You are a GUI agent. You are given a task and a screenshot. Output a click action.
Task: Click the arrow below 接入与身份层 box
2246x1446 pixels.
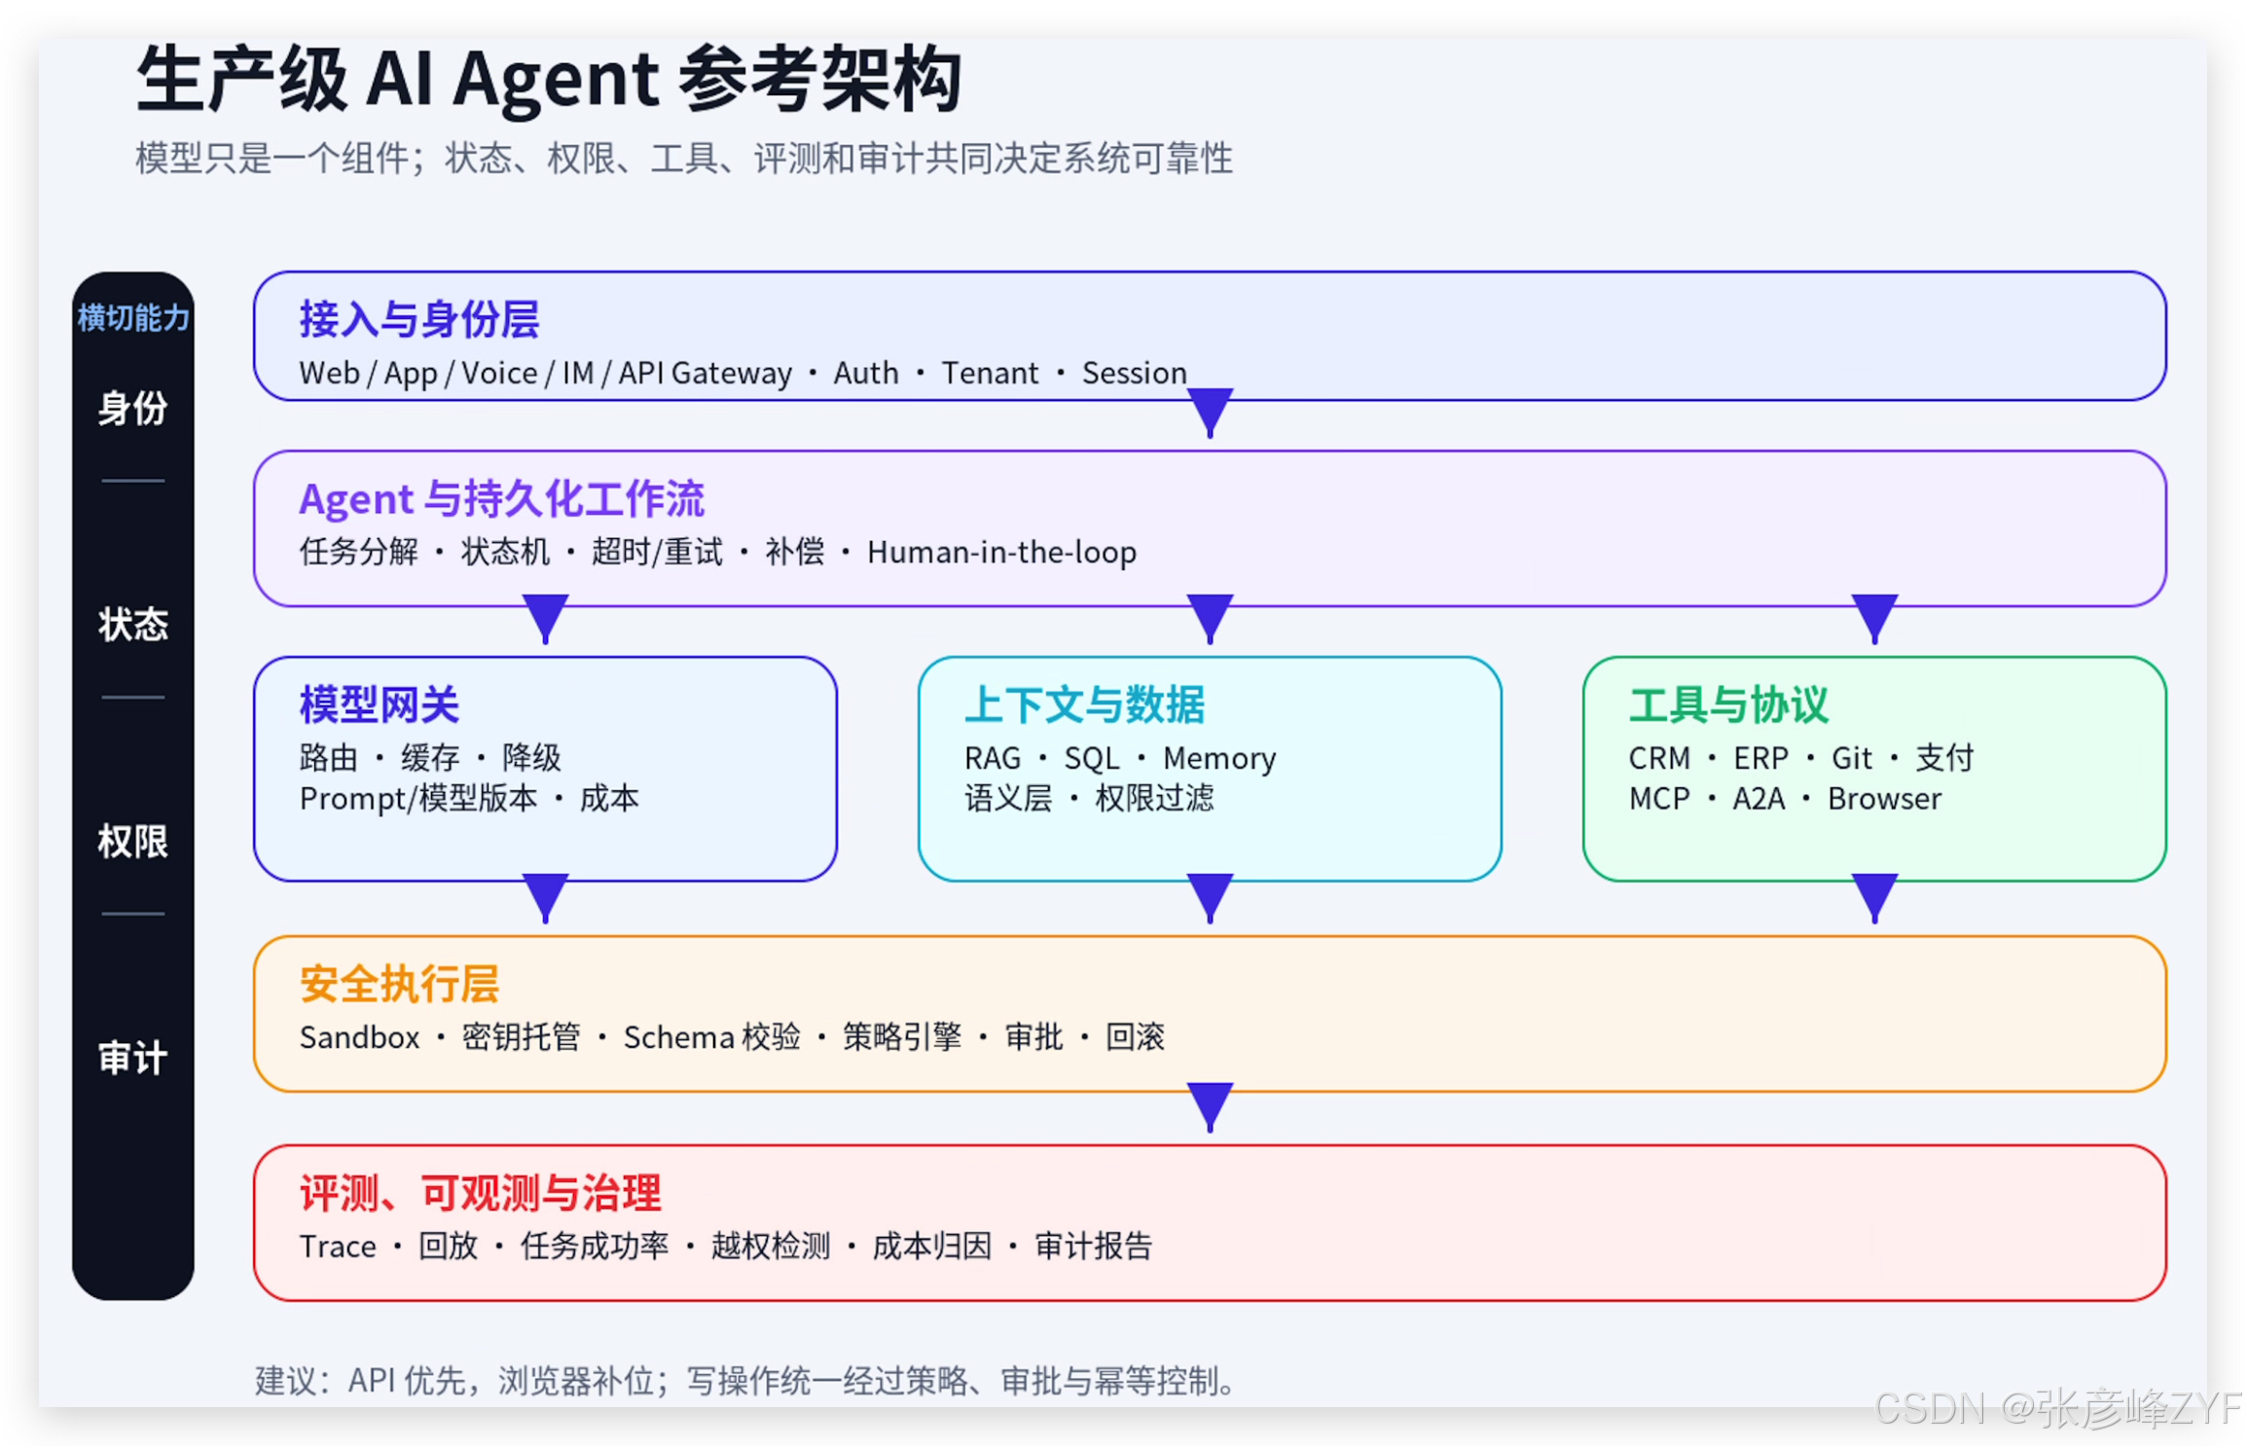tap(1210, 413)
